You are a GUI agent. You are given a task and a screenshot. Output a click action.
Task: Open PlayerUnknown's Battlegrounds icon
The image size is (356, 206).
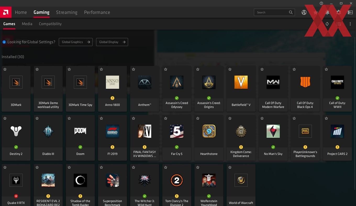click(305, 131)
